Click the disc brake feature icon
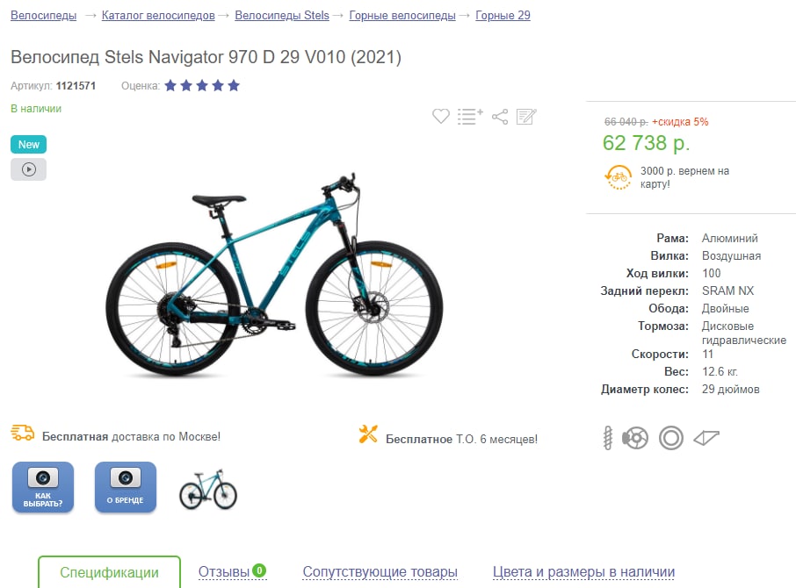This screenshot has width=796, height=588. 635,438
